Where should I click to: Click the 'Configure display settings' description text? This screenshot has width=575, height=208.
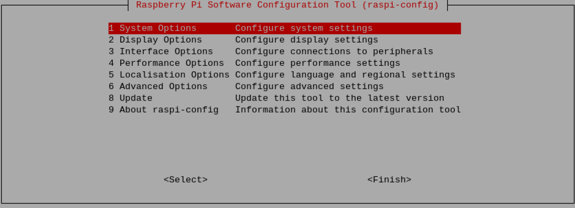pyautogui.click(x=307, y=40)
